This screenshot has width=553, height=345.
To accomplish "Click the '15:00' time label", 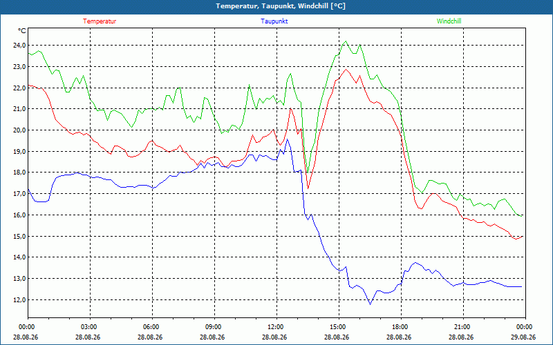I will [x=337, y=327].
